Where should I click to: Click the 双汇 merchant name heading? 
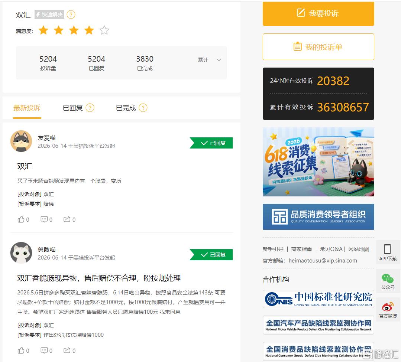pos(23,15)
